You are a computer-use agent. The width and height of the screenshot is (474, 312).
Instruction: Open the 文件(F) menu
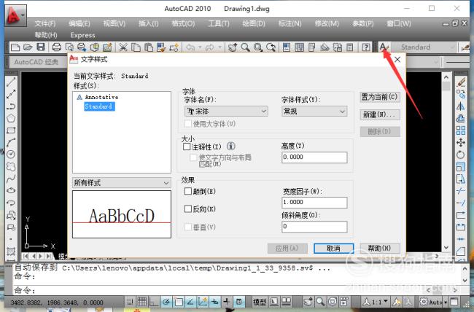click(45, 23)
